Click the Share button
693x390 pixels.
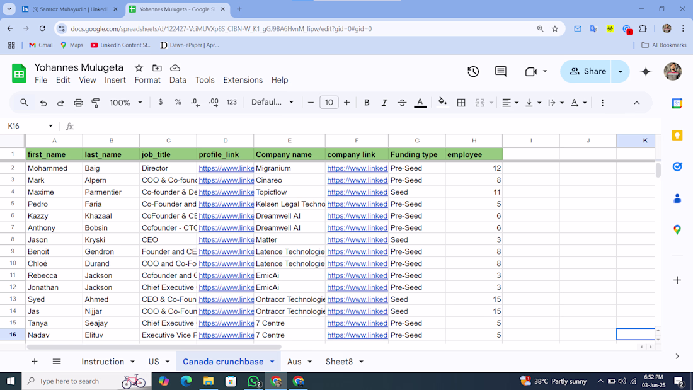click(587, 72)
